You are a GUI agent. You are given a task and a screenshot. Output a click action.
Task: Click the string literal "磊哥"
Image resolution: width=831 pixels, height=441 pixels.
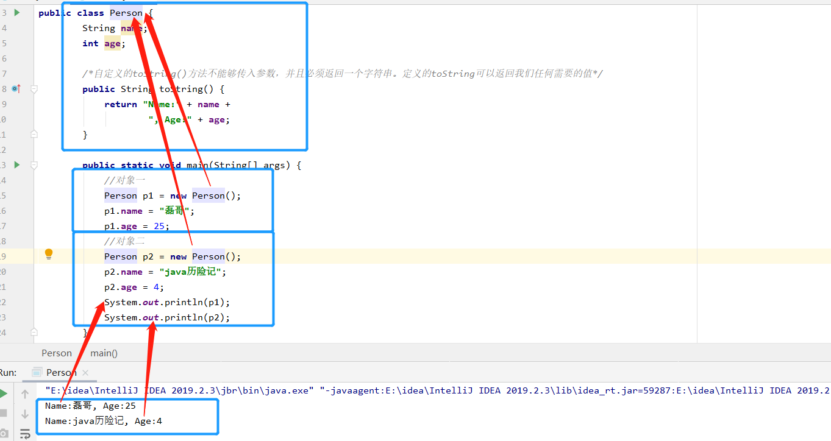(x=175, y=211)
